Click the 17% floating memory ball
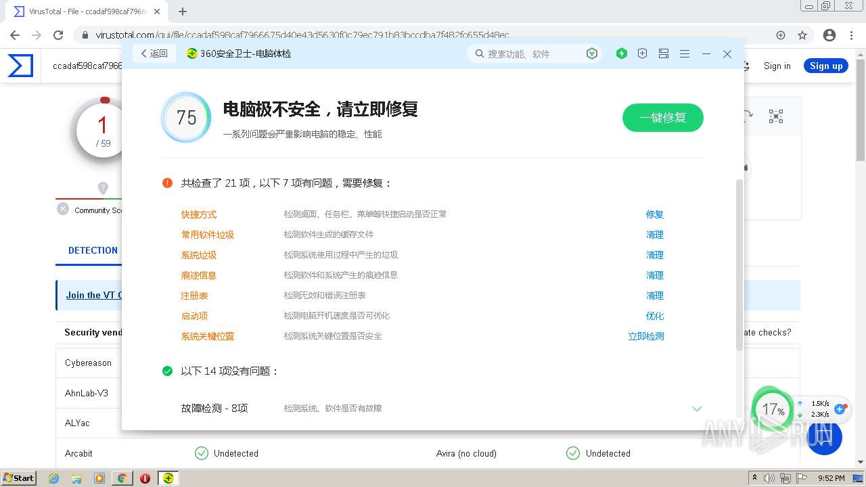Viewport: 866px width, 487px height. click(772, 409)
